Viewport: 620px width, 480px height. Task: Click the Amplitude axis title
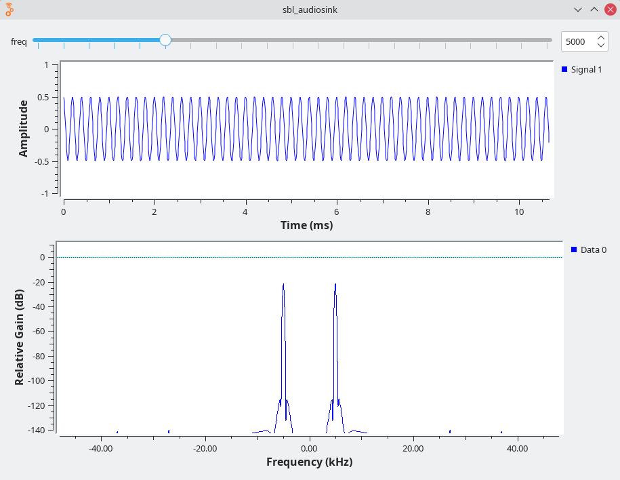(24, 128)
